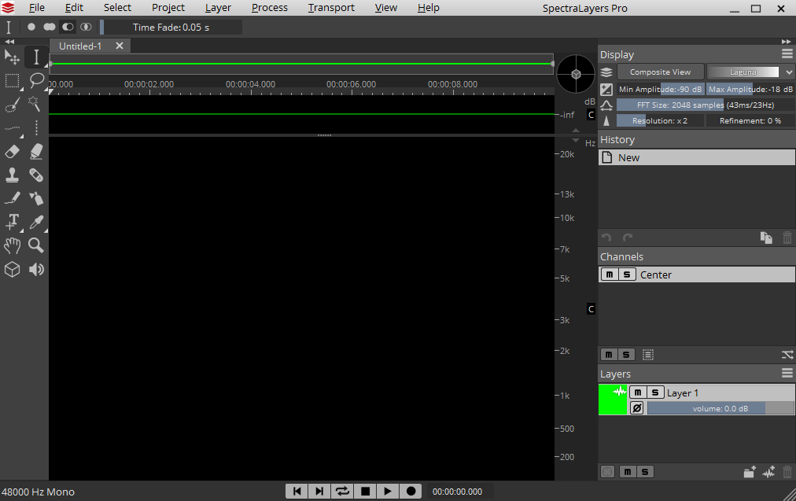The image size is (796, 501).
Task: Switch to the Untitled-1 document tab
Action: 80,46
